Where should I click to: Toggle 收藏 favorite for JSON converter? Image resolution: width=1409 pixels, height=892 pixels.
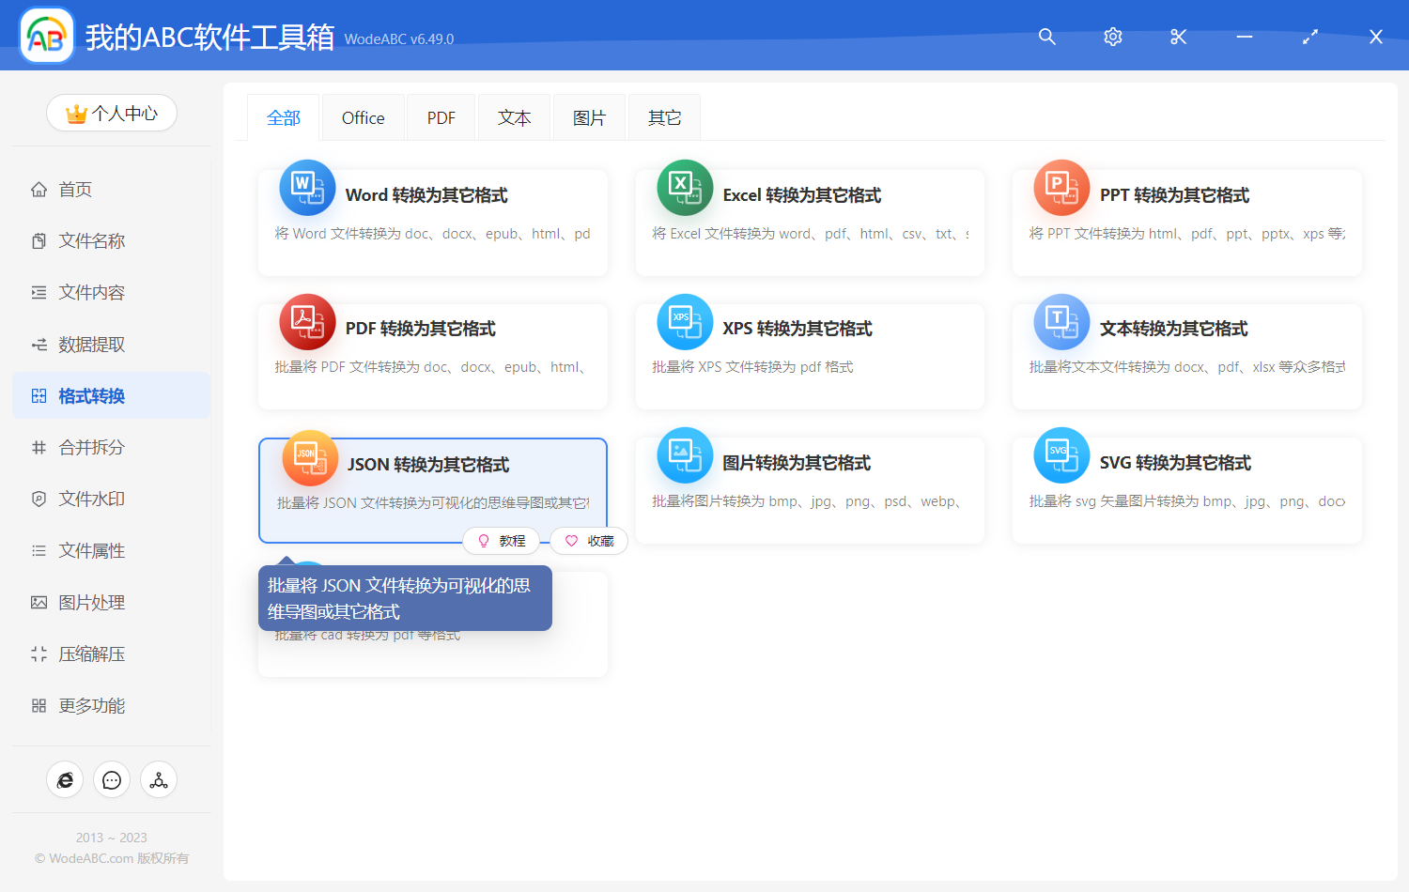pos(588,541)
